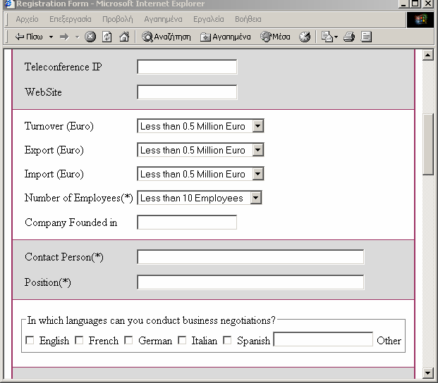Click the 'Company Founded in' label

tap(71, 222)
